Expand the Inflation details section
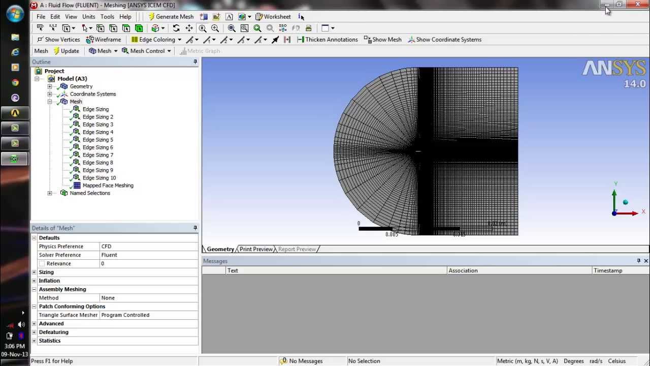Image resolution: width=650 pixels, height=366 pixels. click(x=34, y=281)
